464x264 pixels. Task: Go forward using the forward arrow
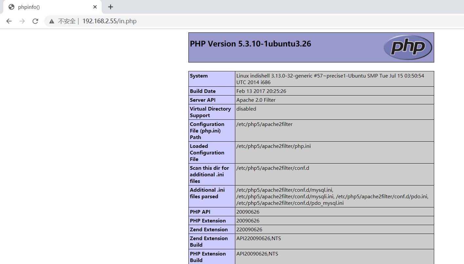pyautogui.click(x=22, y=21)
